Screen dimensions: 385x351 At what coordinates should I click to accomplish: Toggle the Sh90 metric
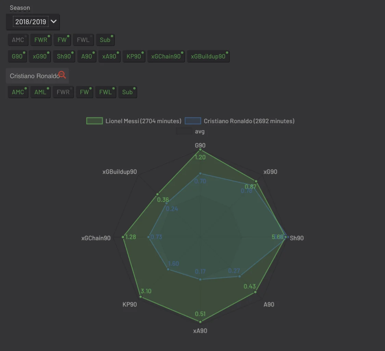pos(64,56)
